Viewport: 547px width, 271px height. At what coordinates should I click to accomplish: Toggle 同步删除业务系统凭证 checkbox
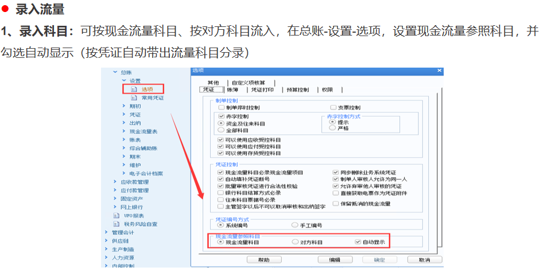336,172
